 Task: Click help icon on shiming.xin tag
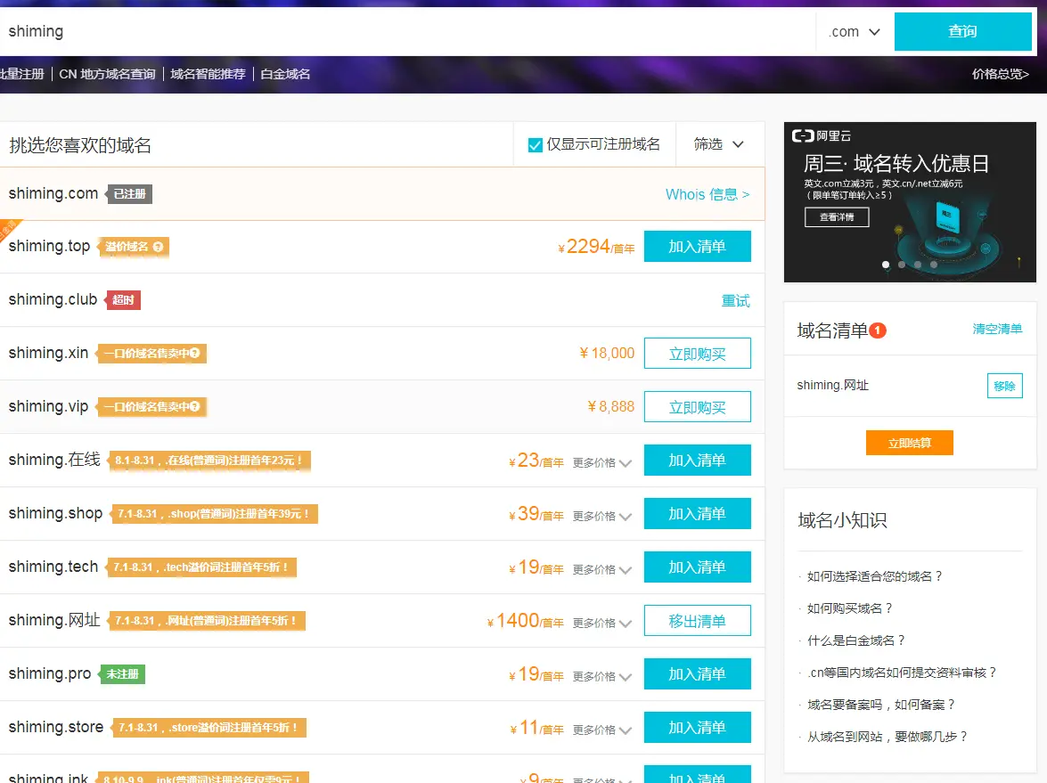(194, 353)
